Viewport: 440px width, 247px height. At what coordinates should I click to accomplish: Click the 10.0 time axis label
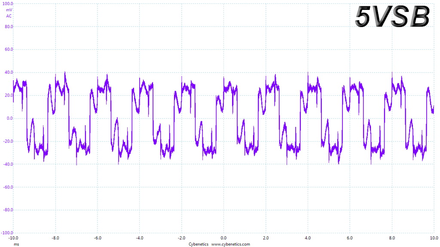point(434,238)
